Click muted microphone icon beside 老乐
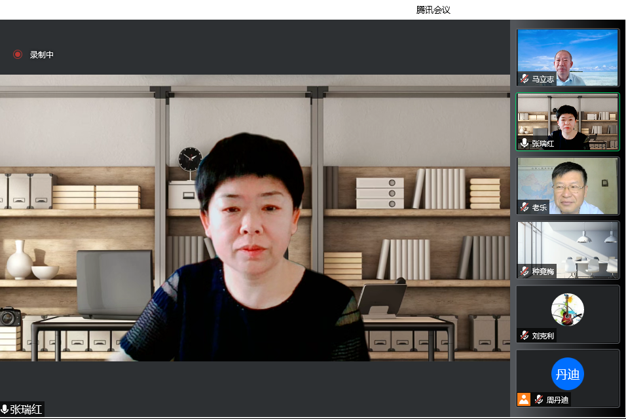Image resolution: width=626 pixels, height=419 pixels. pyautogui.click(x=525, y=207)
